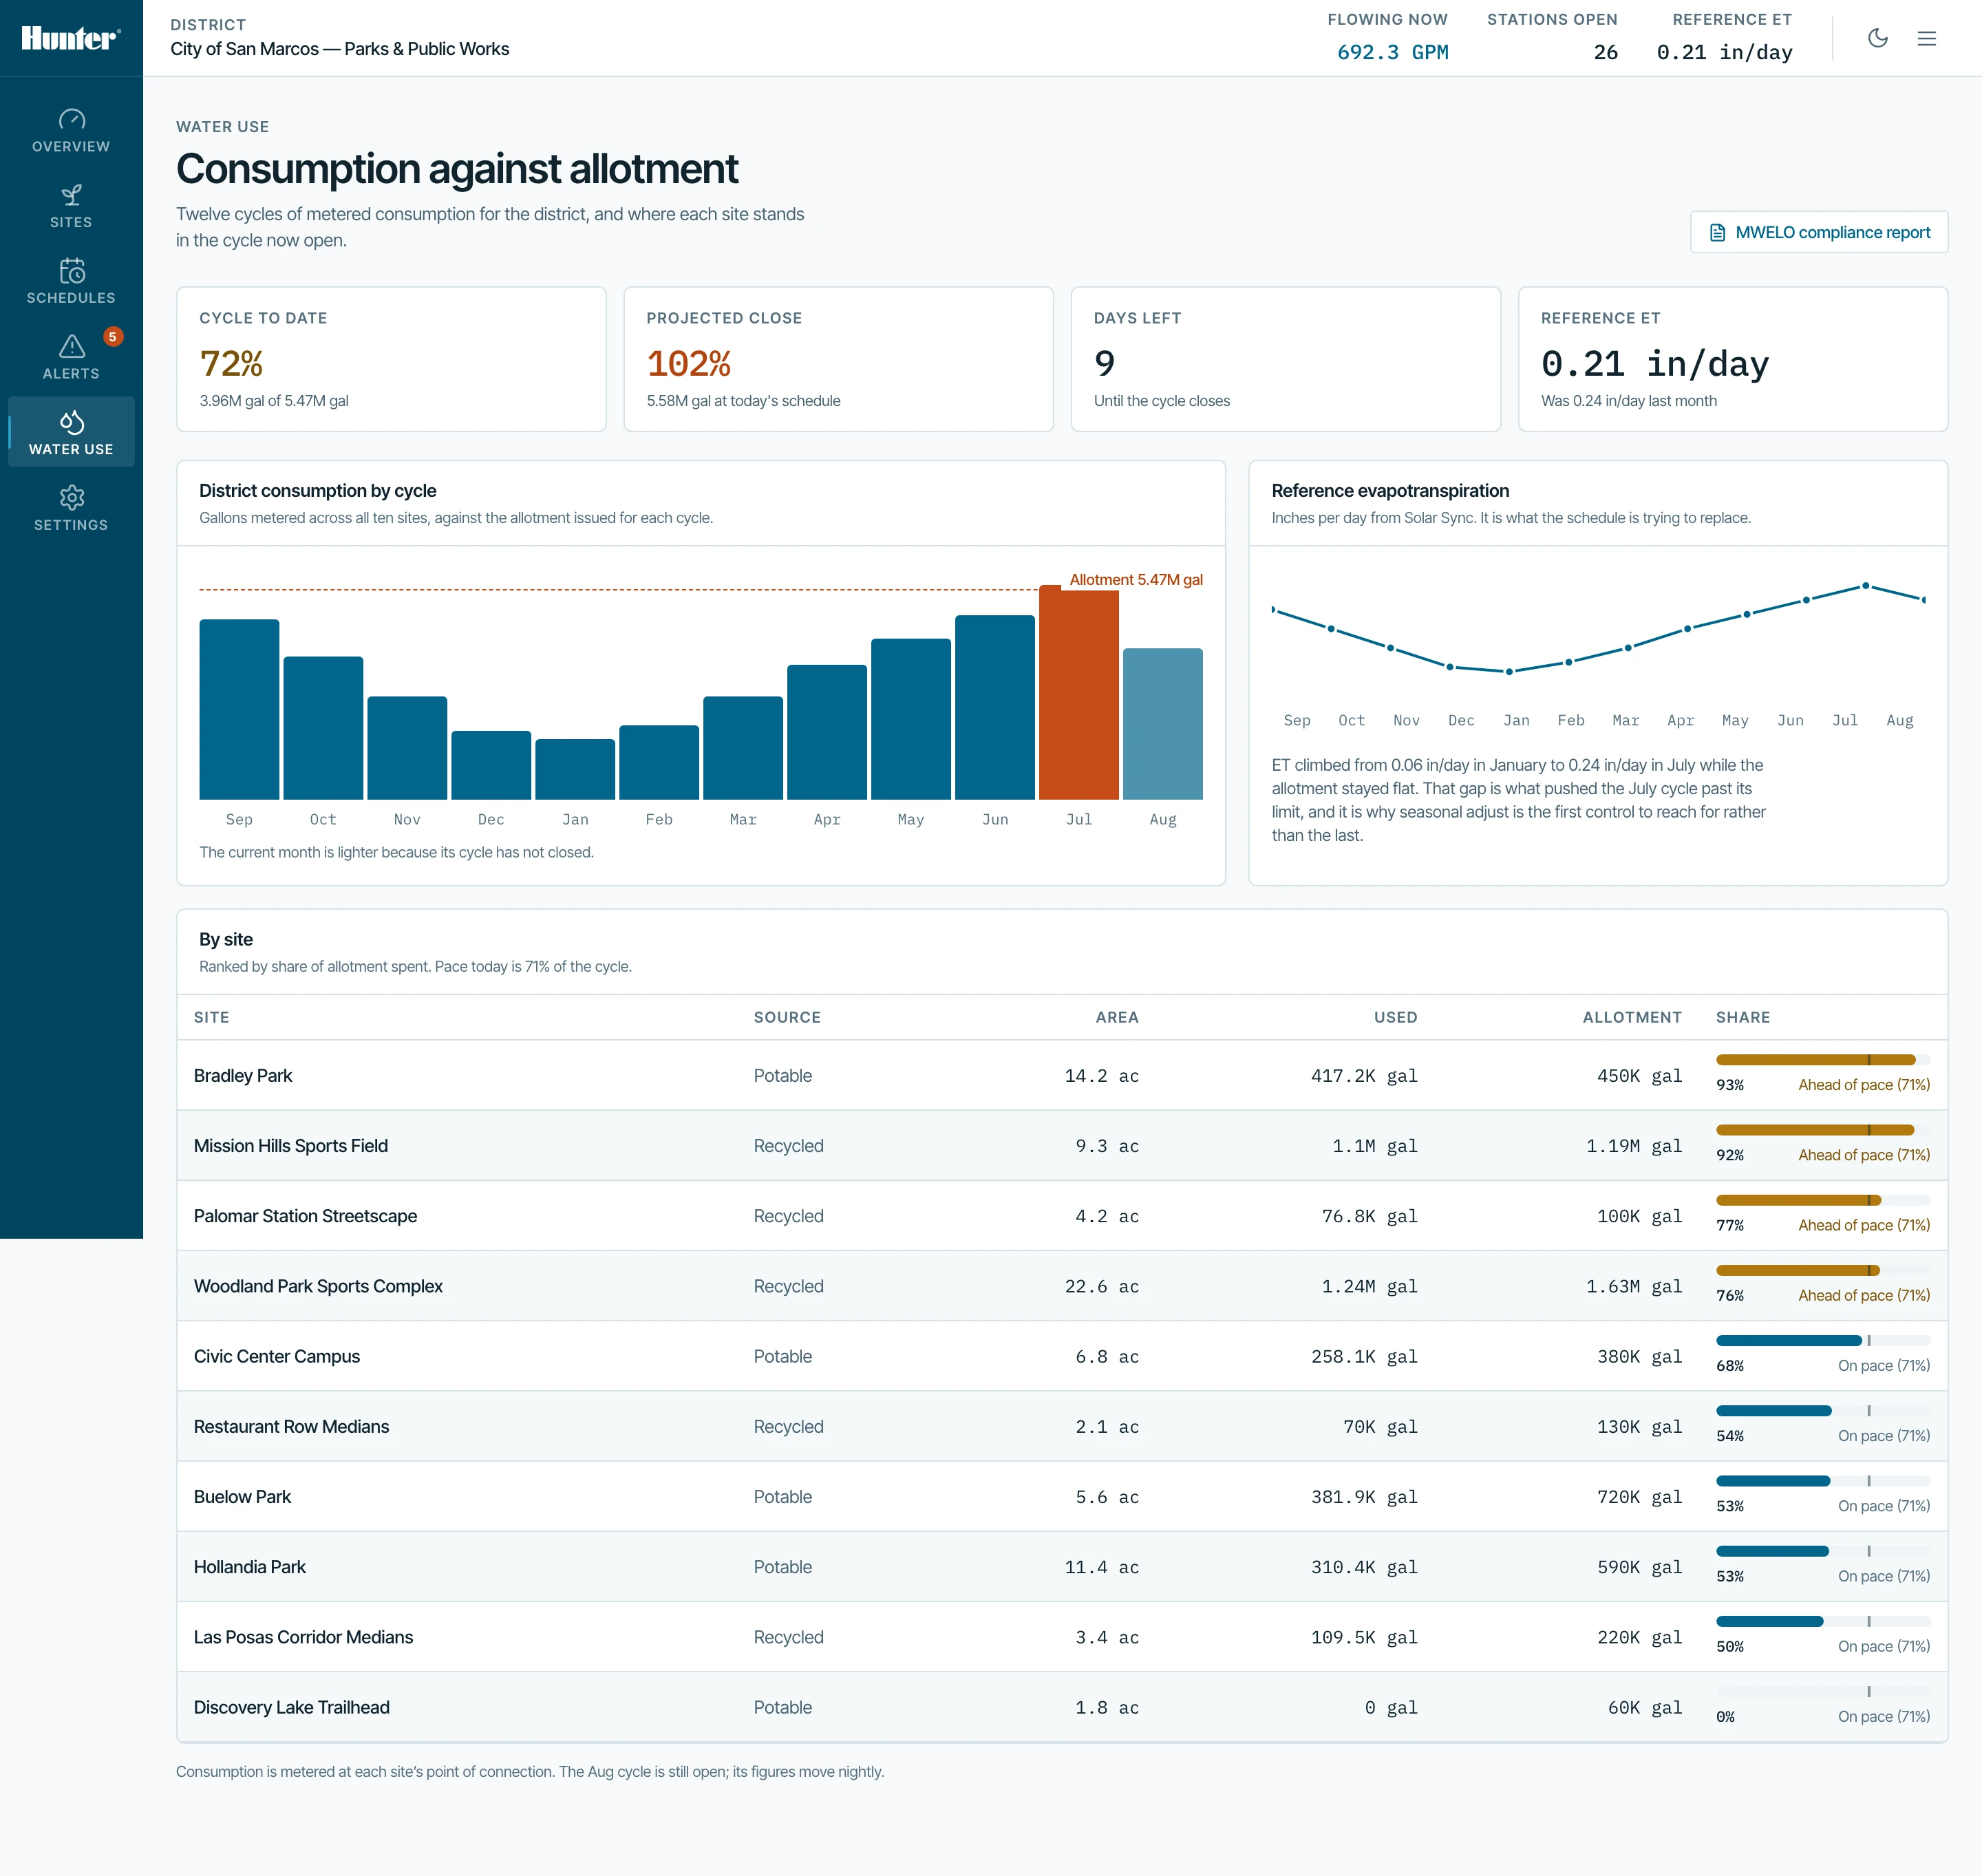
Task: Open the Civic Center Campus row
Action: coord(1062,1356)
